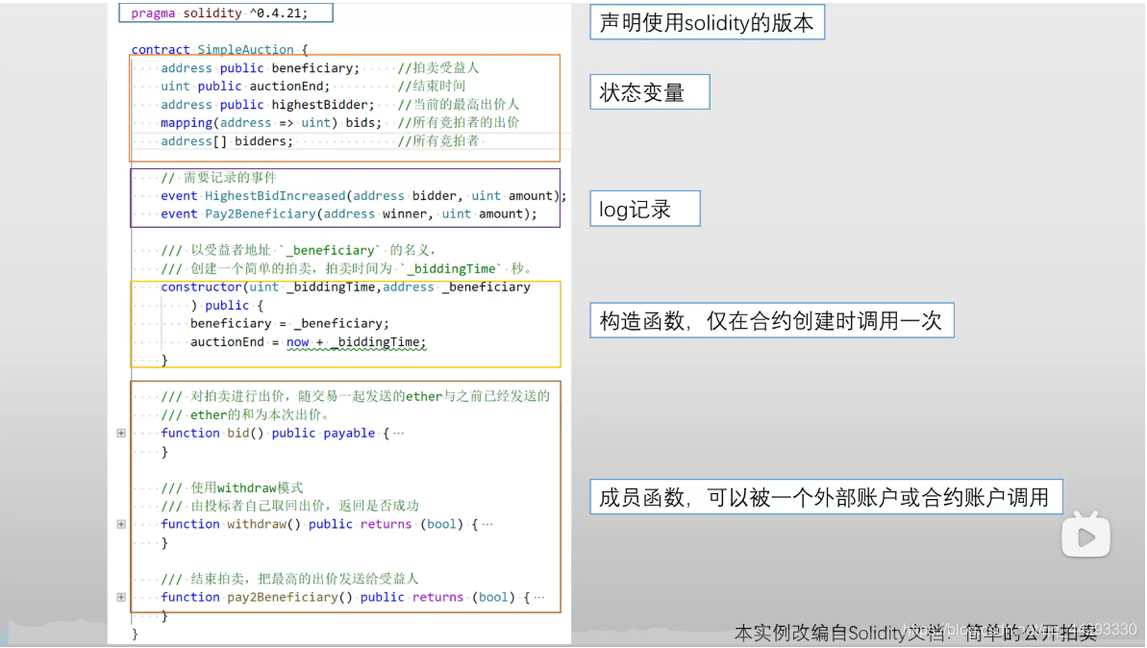This screenshot has width=1147, height=648.
Task: Click the 'log记录' label box
Action: point(645,210)
